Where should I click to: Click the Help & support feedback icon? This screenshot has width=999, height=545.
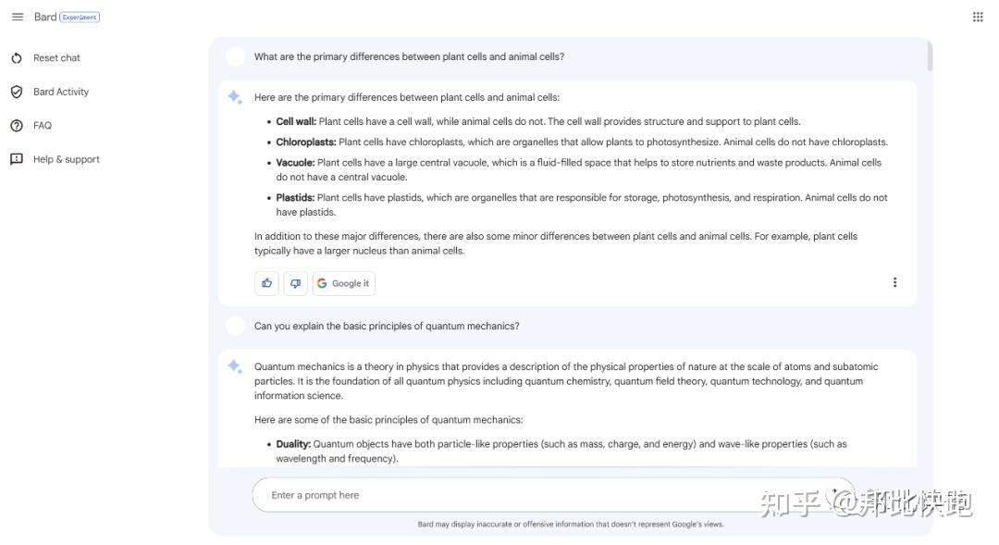click(x=17, y=159)
